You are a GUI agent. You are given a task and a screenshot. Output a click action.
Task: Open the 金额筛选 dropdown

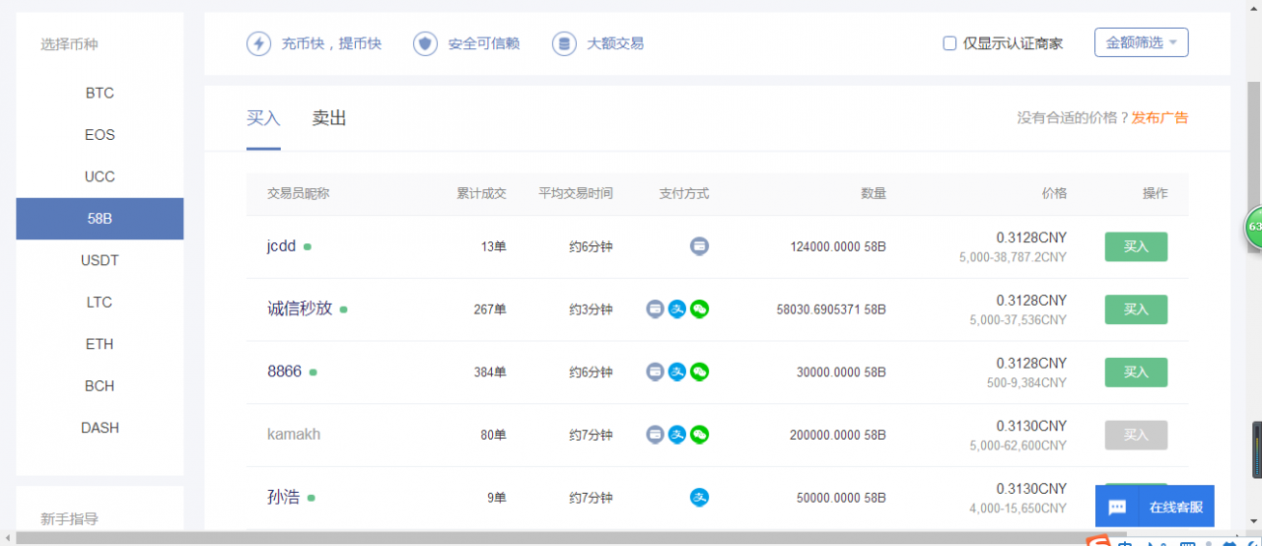(1141, 42)
